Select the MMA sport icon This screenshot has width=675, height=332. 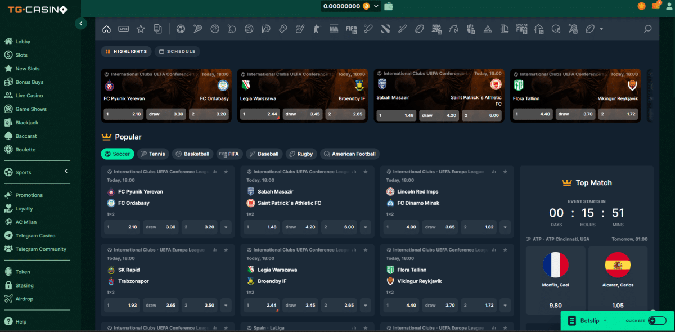click(x=334, y=29)
